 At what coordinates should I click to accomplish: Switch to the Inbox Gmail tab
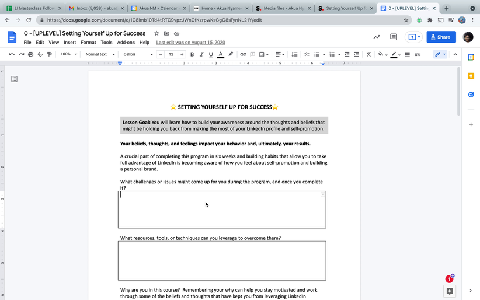click(96, 8)
